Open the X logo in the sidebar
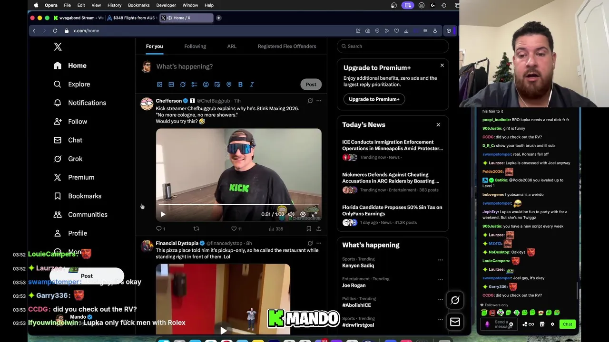 coord(58,47)
